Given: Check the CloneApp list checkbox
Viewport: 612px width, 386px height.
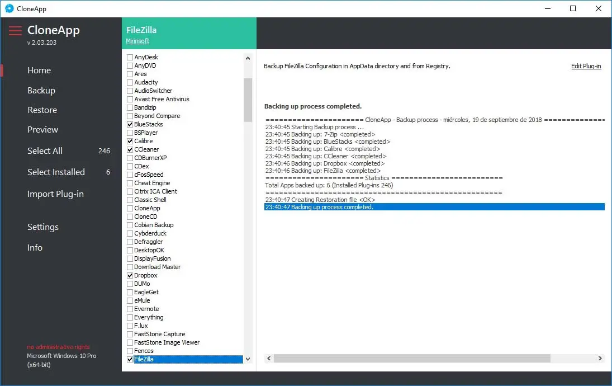Looking at the screenshot, I should 130,209.
